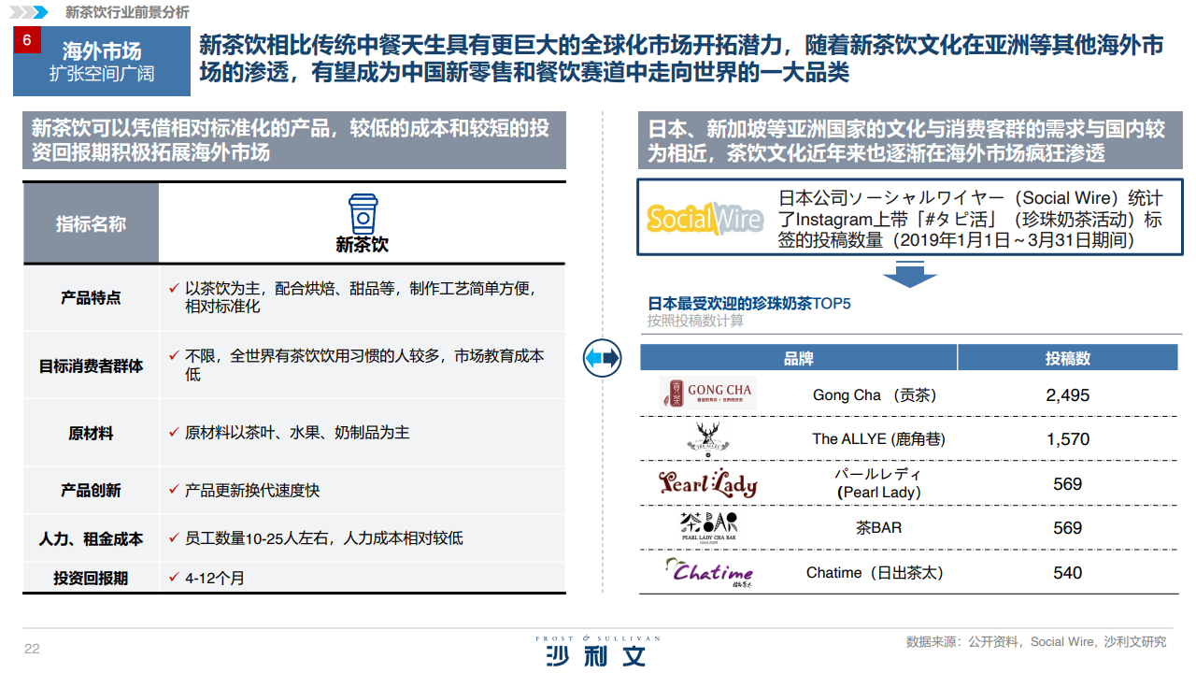Click the Pearl Lady red logo
Viewport: 1196px width, 673px height.
pos(707,482)
